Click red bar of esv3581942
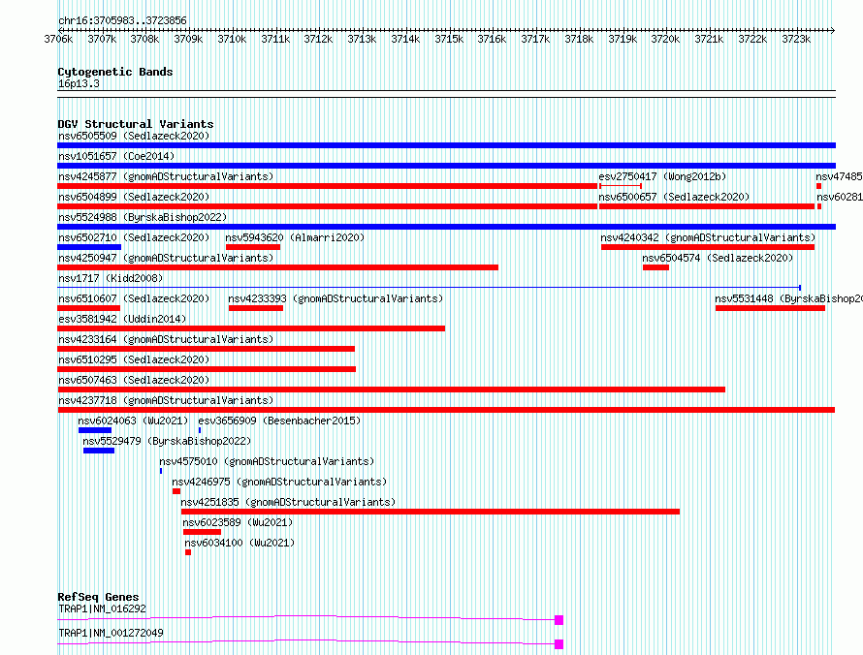 251,328
